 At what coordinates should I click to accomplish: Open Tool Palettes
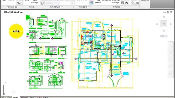[x=98, y=2]
